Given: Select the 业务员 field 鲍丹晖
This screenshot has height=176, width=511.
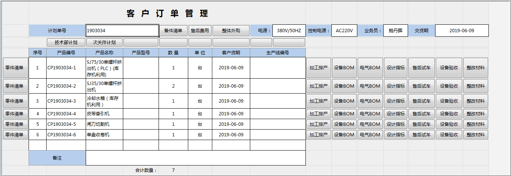Looking at the screenshot, I should 395,31.
